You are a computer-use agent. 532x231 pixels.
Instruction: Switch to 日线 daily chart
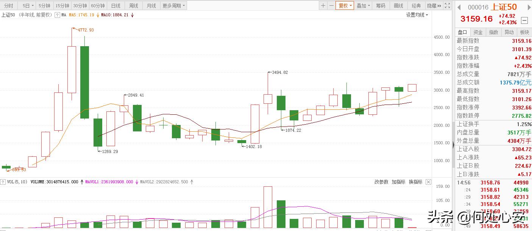[x=116, y=6]
